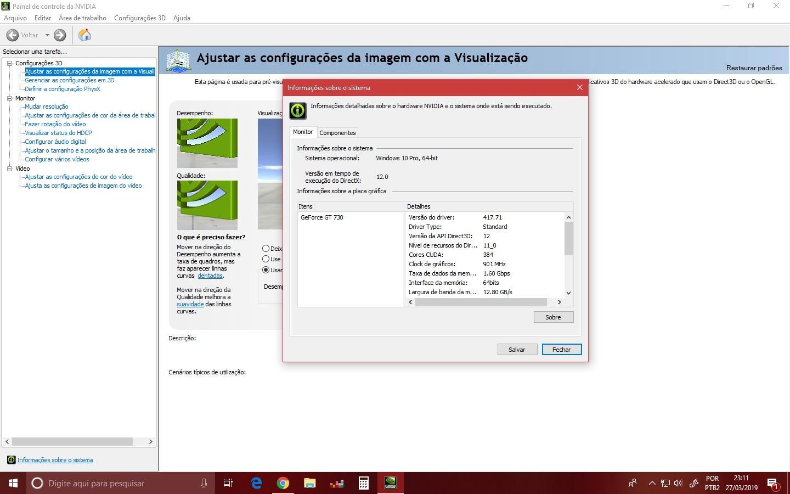Select Fazer rotação do vídeo
This screenshot has width=790, height=494.
tap(55, 124)
